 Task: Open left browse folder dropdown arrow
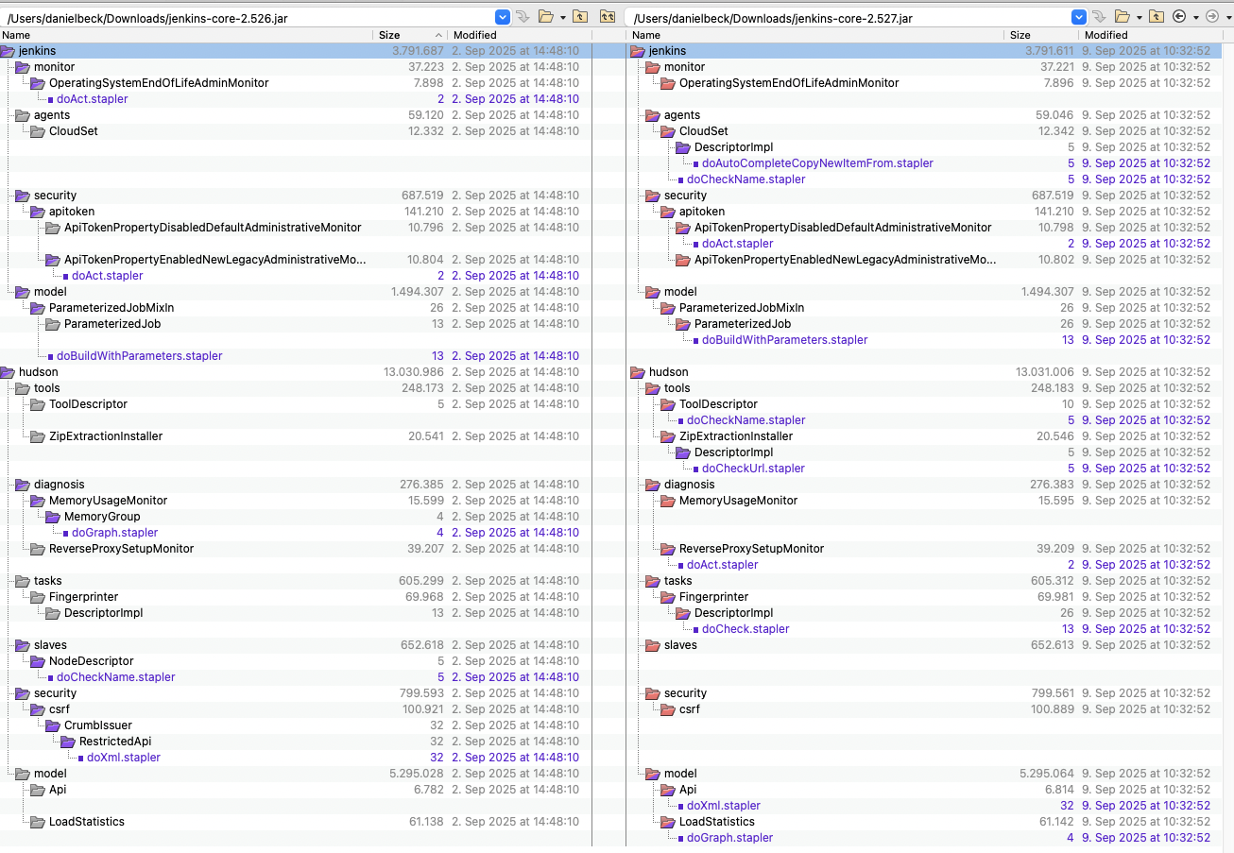coord(563,17)
